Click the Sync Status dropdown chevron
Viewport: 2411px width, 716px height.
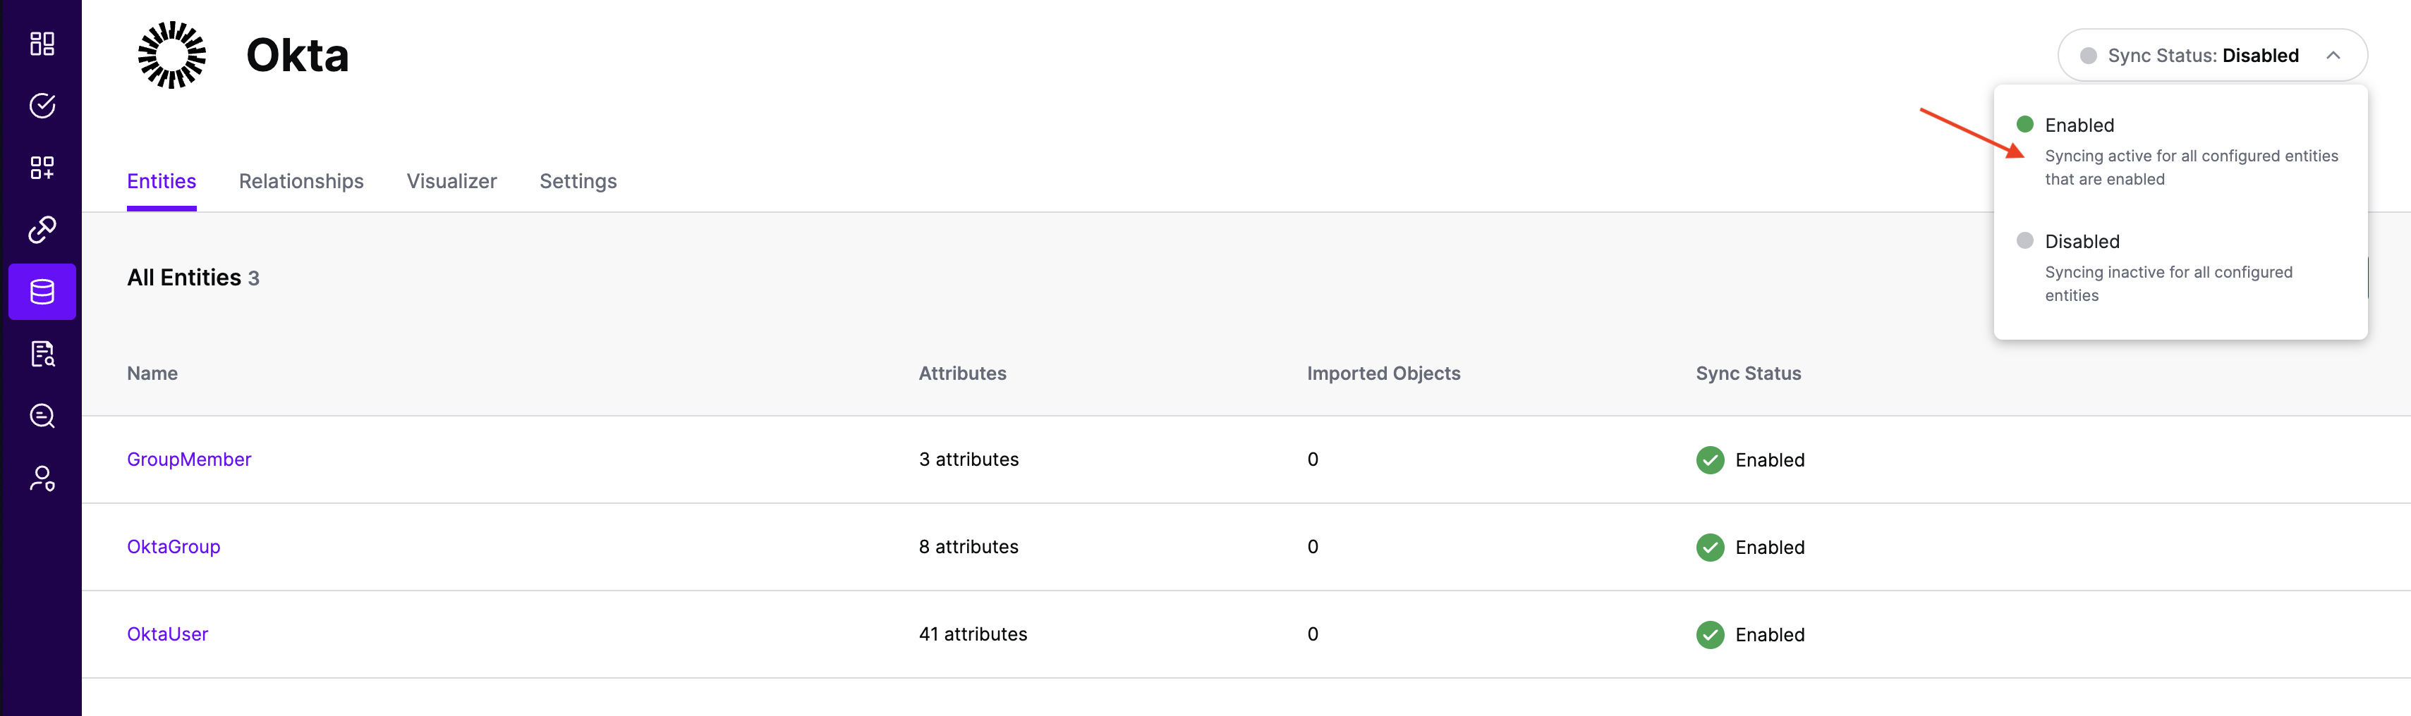point(2333,55)
